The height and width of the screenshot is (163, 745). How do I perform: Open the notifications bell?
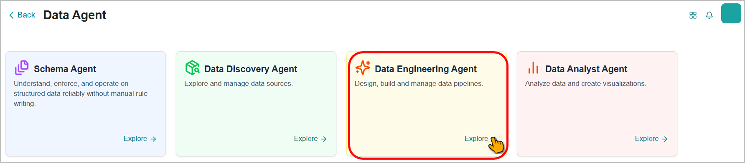(x=709, y=15)
